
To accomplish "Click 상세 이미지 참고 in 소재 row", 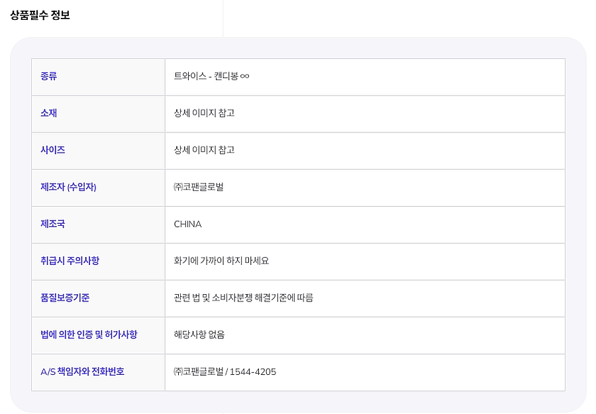I will 204,113.
